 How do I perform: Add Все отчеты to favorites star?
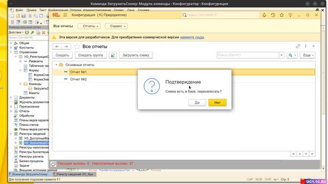[77, 47]
